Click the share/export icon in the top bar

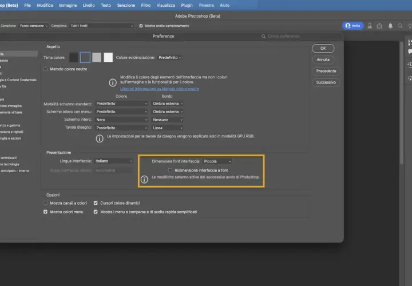coord(379,26)
